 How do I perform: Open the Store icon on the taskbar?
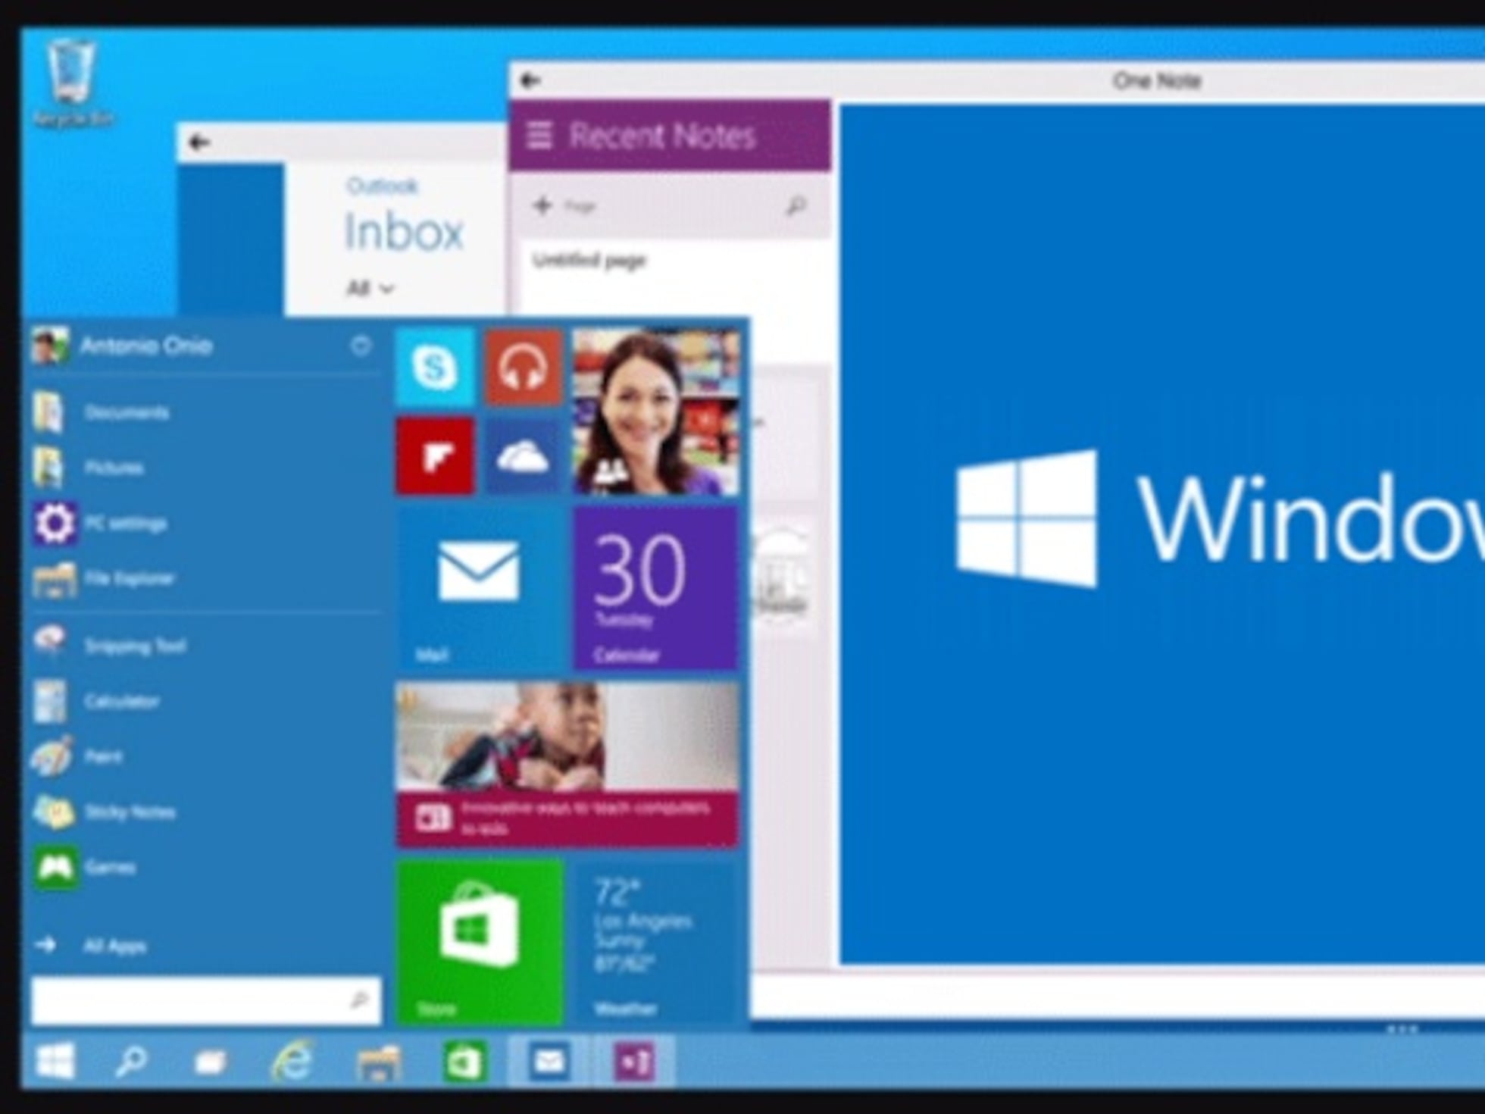(464, 1061)
